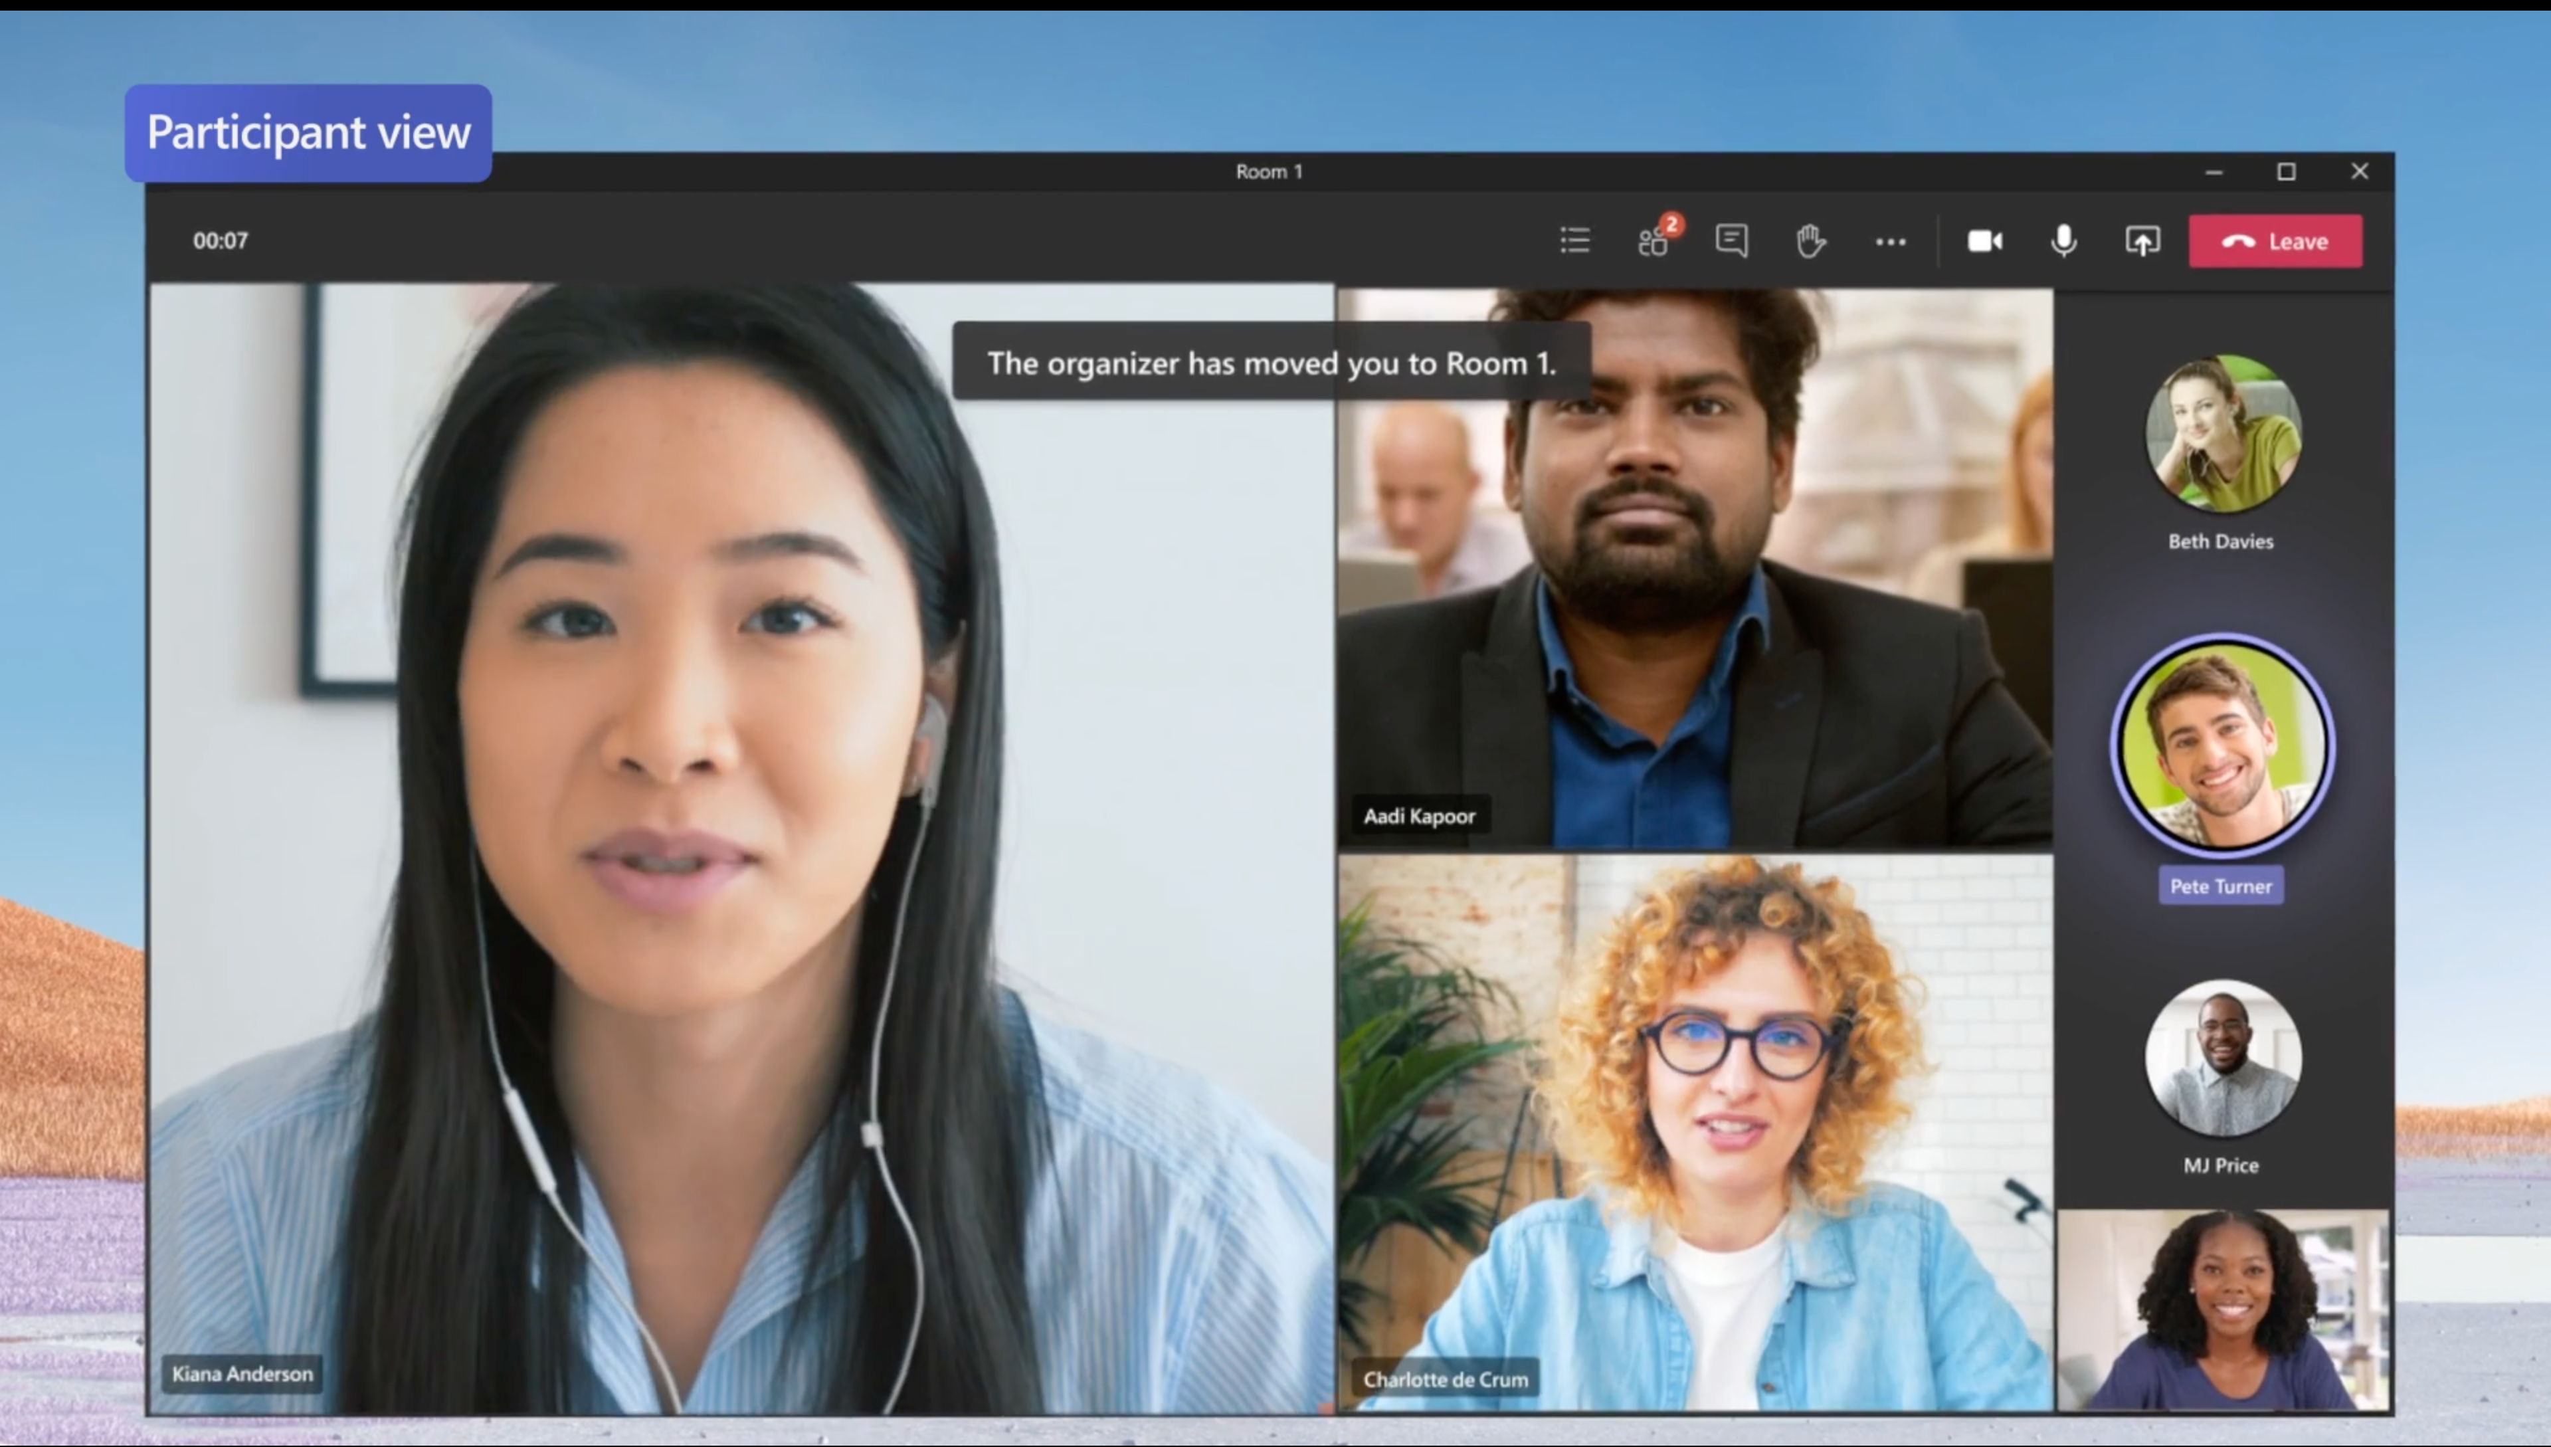This screenshot has width=2551, height=1447.
Task: Click the self-view video thumbnail
Action: pos(2223,1310)
